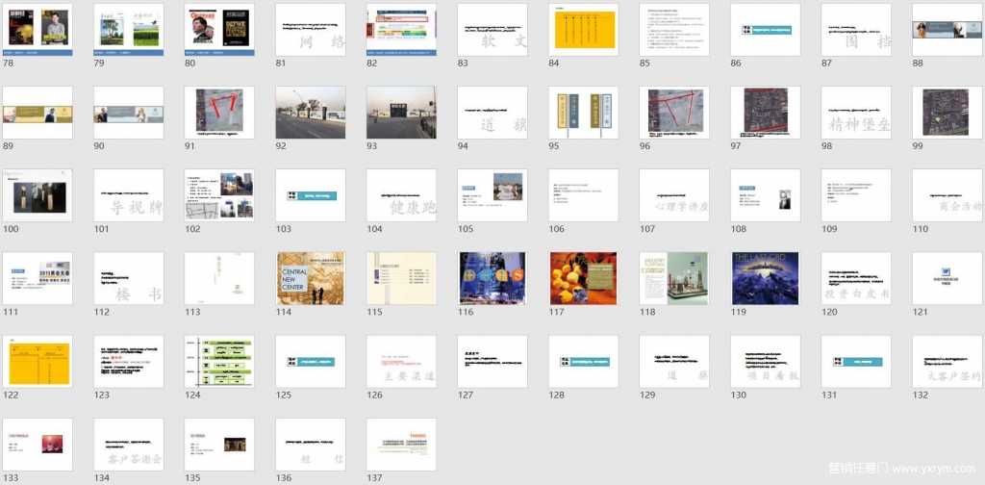Select slide 108 thumbnail
The image size is (985, 485).
click(765, 194)
